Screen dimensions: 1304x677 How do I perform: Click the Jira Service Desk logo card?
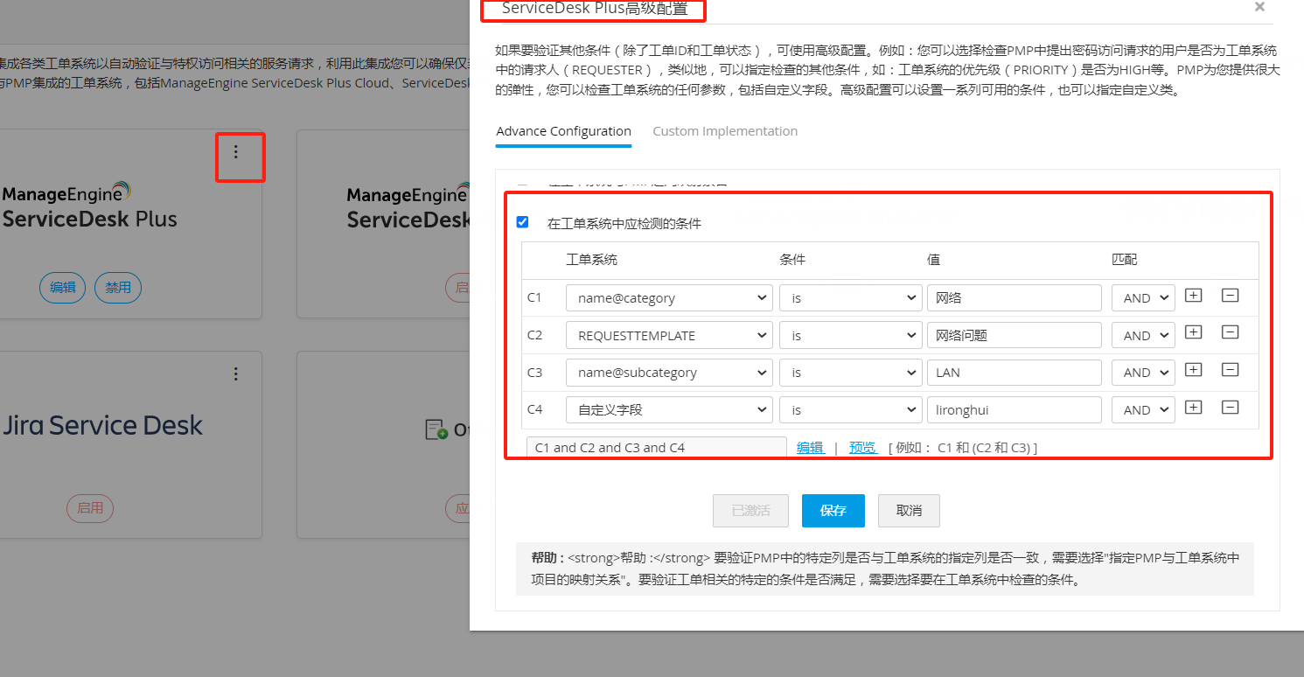[101, 426]
